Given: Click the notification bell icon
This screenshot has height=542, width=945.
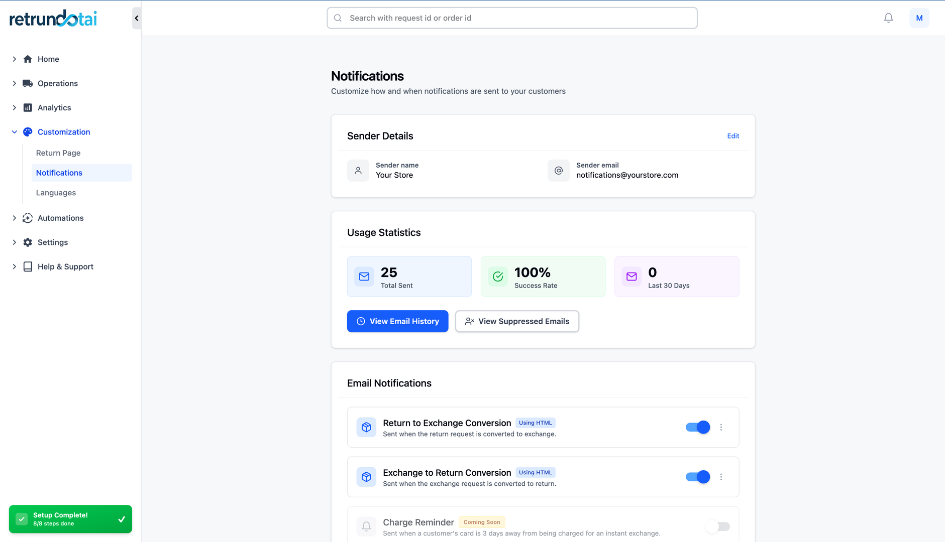Looking at the screenshot, I should [888, 18].
